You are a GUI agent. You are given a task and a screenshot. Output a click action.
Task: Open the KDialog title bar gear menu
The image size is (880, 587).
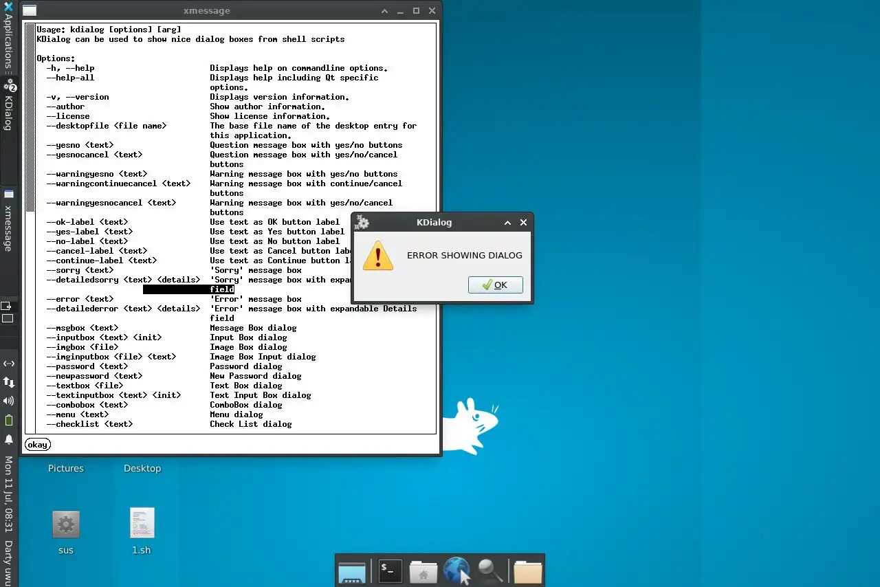362,222
